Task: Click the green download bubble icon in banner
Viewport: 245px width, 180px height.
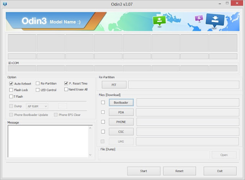Action: click(x=159, y=21)
